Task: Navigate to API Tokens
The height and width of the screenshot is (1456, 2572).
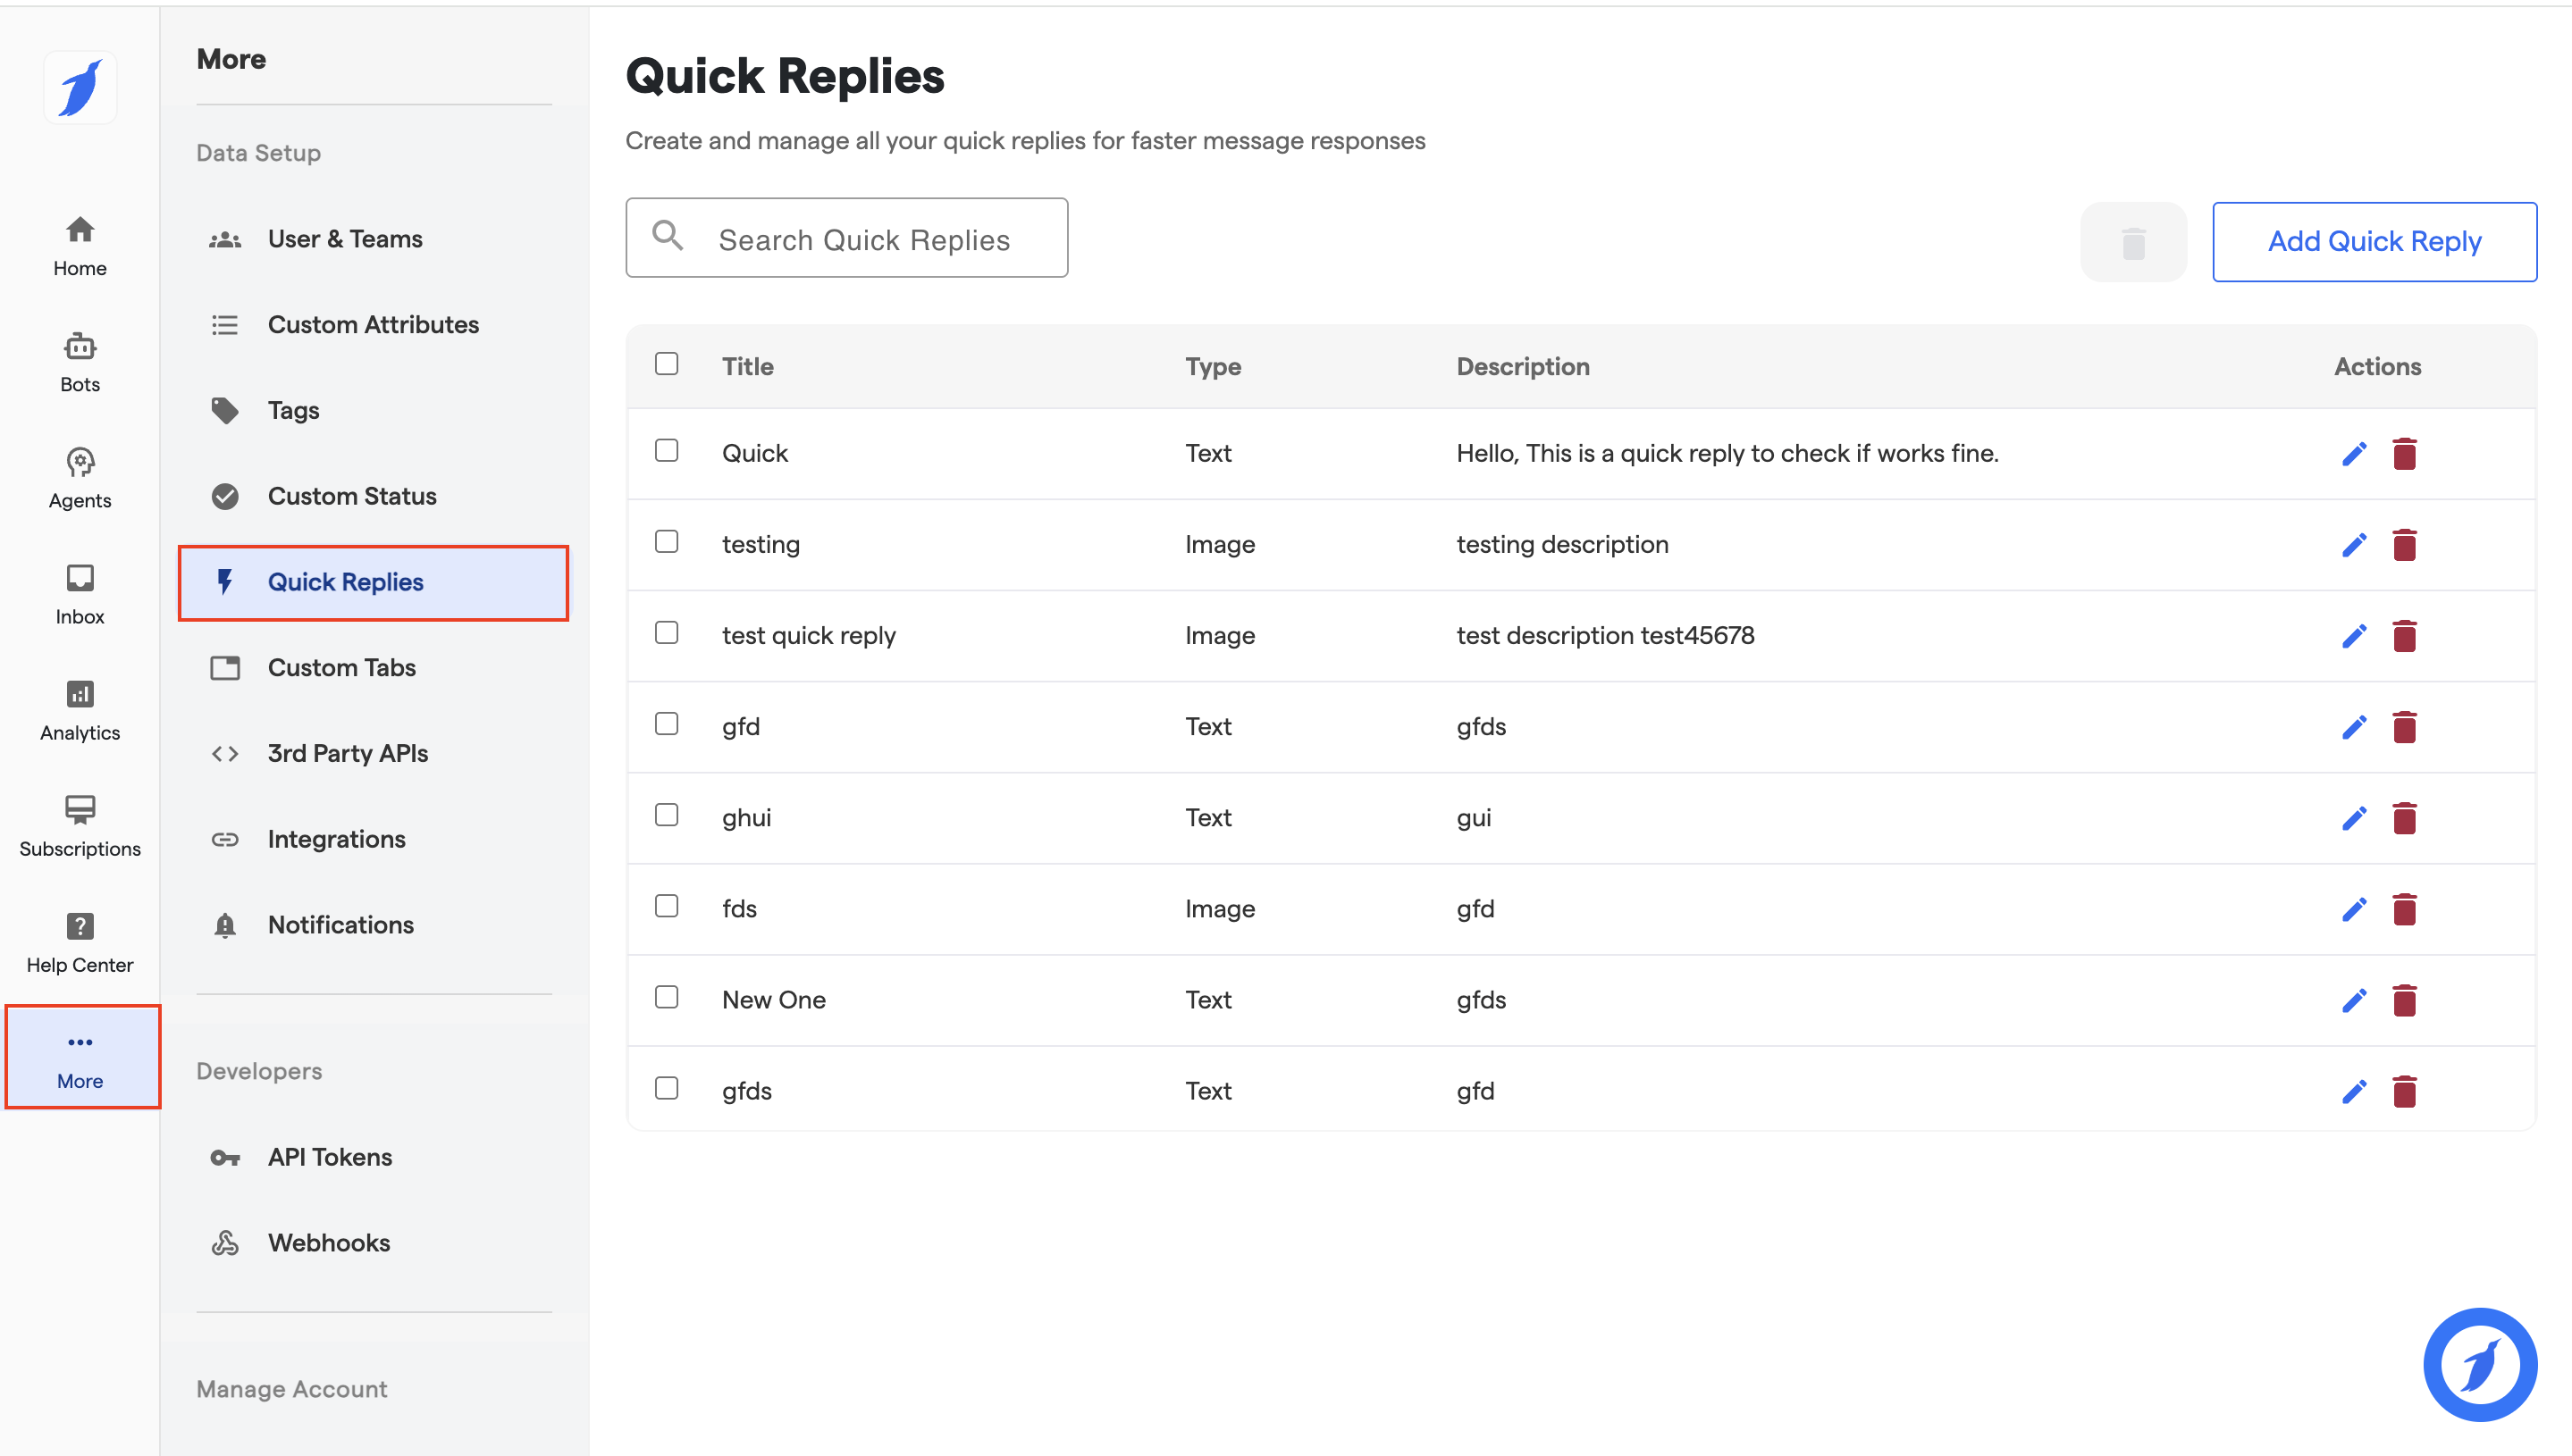Action: (x=329, y=1157)
